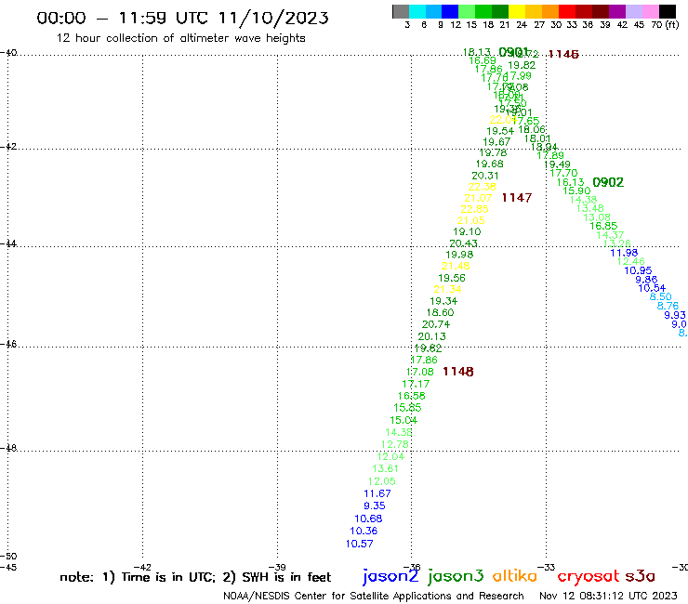Select the pink swatch in the colorbar
This screenshot has height=604, width=688.
tap(651, 11)
